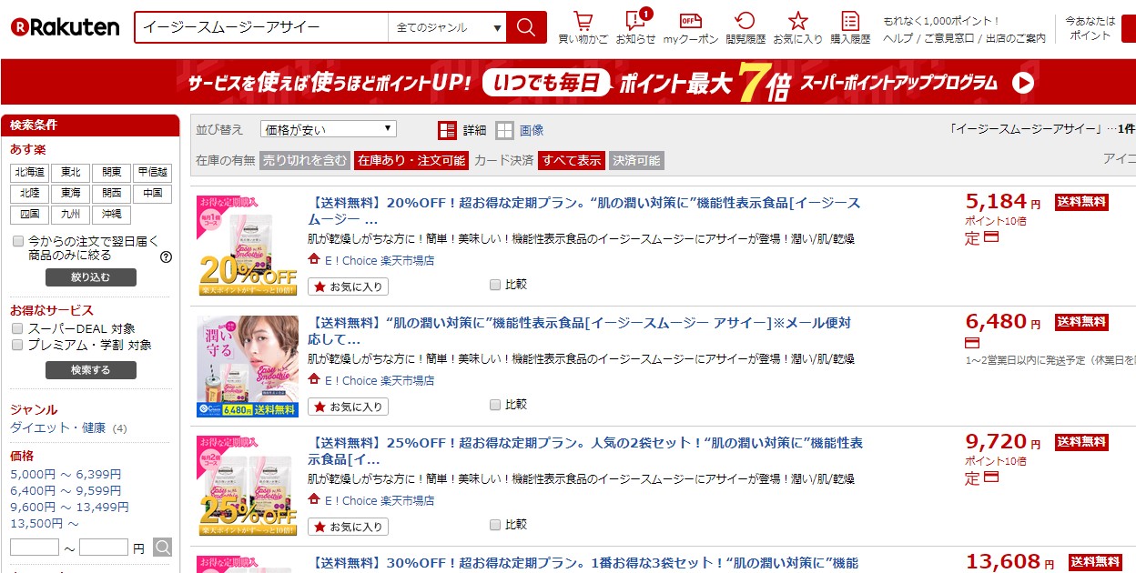Select 沖縄 region button

click(x=111, y=216)
